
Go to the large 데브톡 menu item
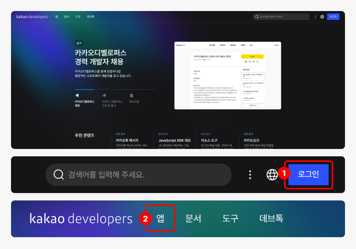[x=271, y=218]
